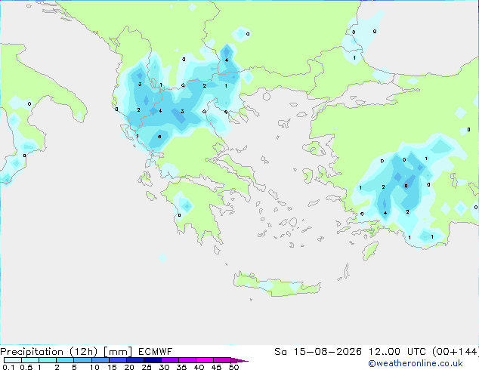Screen dimensions: 479x370
Task: Click the '50' legend scale label
Action: coord(233,367)
